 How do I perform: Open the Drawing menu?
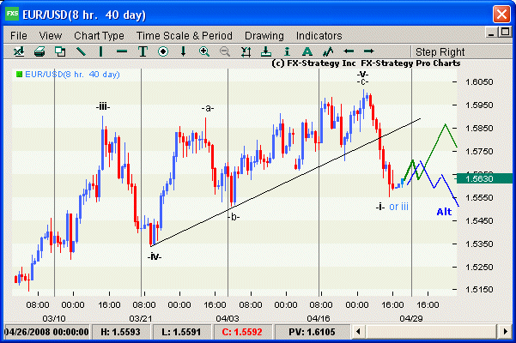click(264, 35)
